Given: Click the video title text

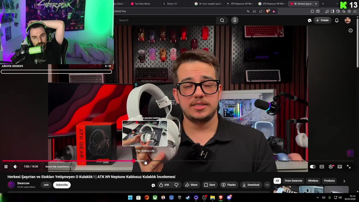Looking at the screenshot, I should [x=91, y=177].
